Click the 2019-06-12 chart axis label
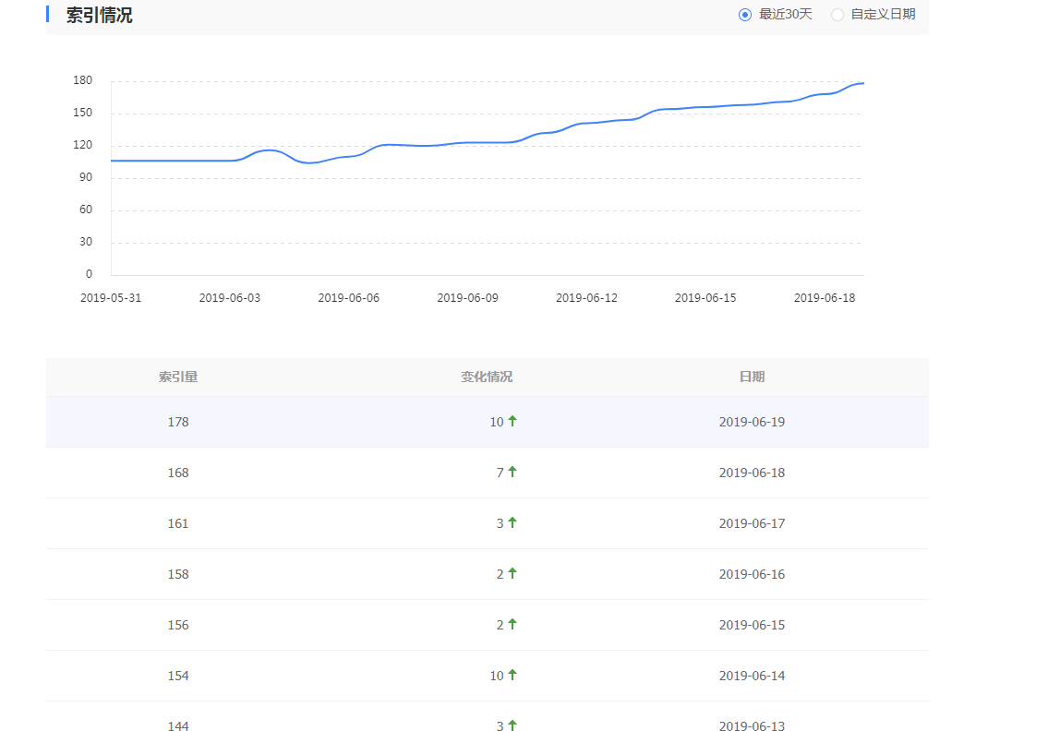Screen dimensions: 1048x731 pyautogui.click(x=586, y=298)
